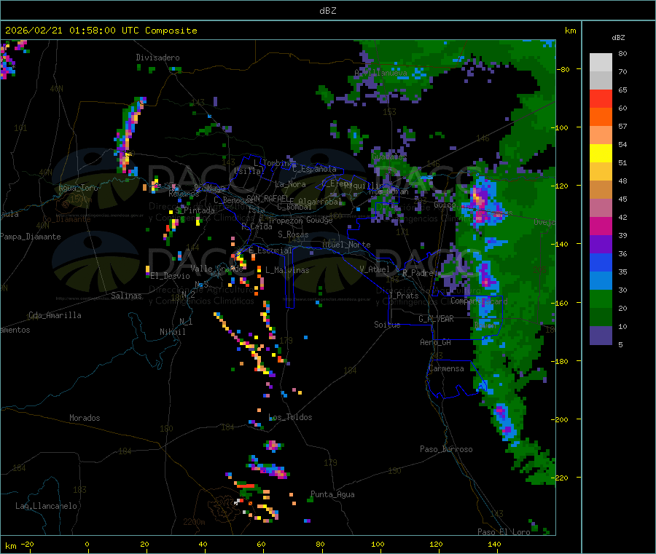Select the -220 tick on the right axis

(x=560, y=478)
